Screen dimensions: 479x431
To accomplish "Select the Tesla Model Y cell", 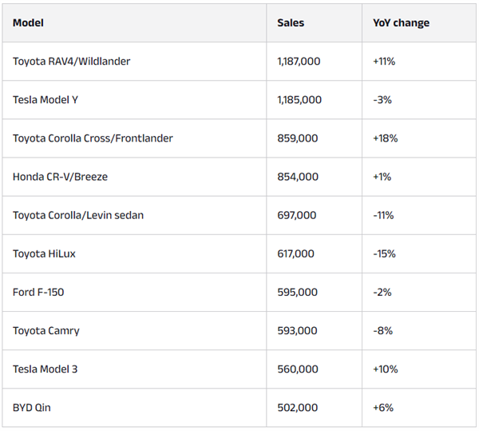I will click(x=46, y=100).
